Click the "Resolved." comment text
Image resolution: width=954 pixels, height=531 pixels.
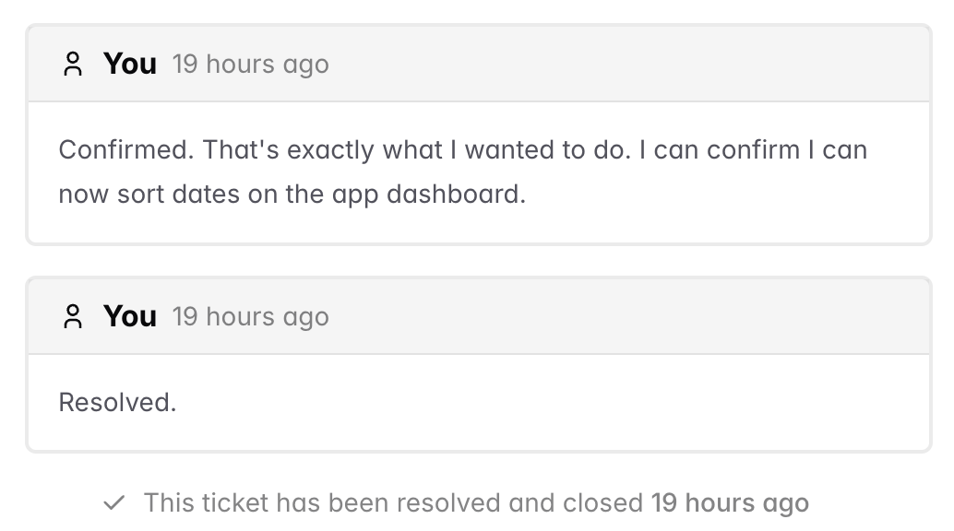[x=117, y=403]
